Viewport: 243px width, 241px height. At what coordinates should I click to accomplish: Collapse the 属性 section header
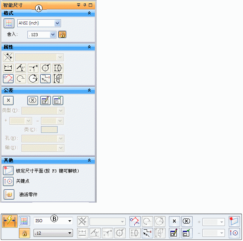(x=89, y=47)
